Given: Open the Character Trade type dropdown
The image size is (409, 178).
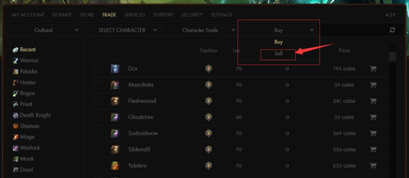Looking at the screenshot, I should pyautogui.click(x=201, y=30).
